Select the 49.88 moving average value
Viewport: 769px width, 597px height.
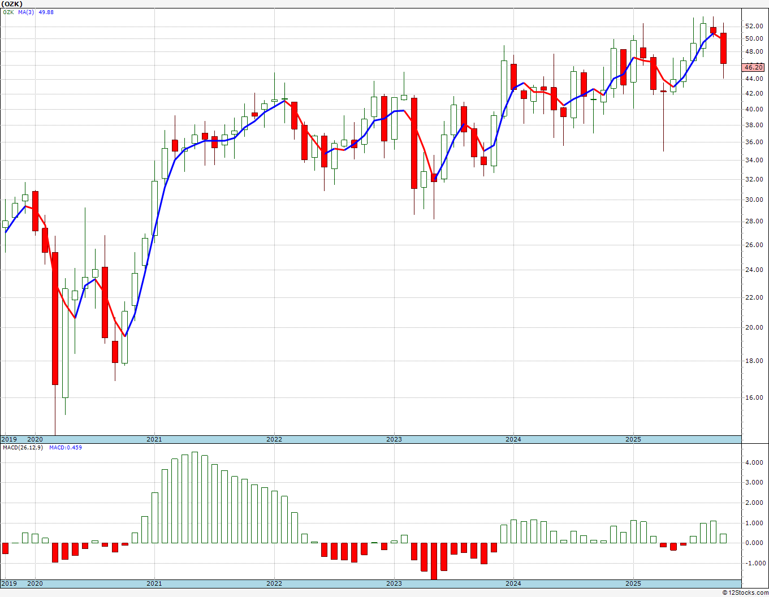pyautogui.click(x=46, y=12)
